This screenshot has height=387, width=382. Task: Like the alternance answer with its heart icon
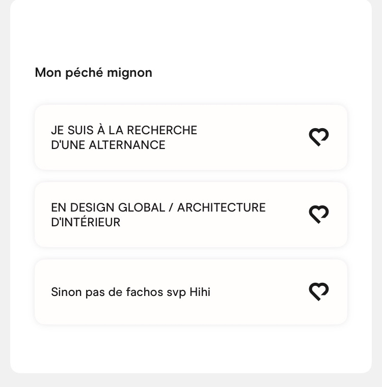coord(319,137)
